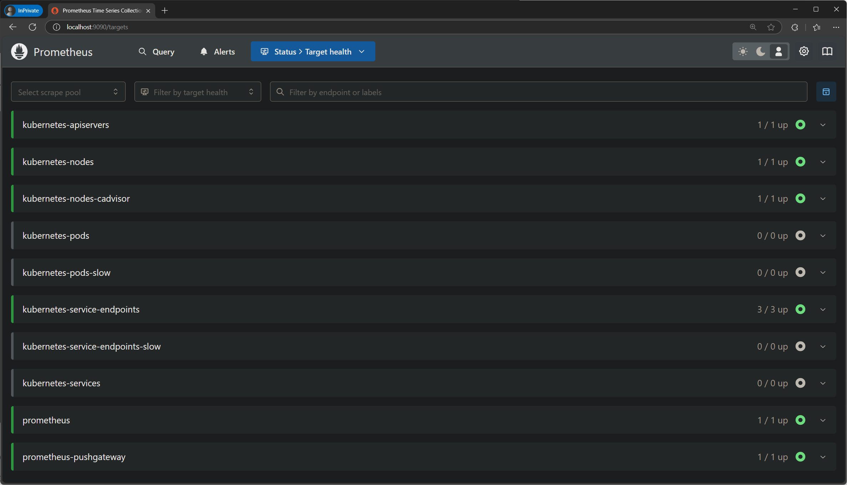Expand the kubernetes-nodes pool chevron

point(823,162)
